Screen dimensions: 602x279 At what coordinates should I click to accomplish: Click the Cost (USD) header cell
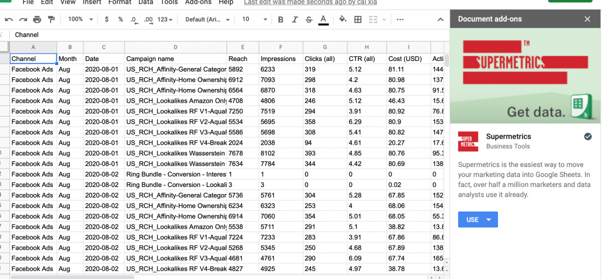[409, 59]
